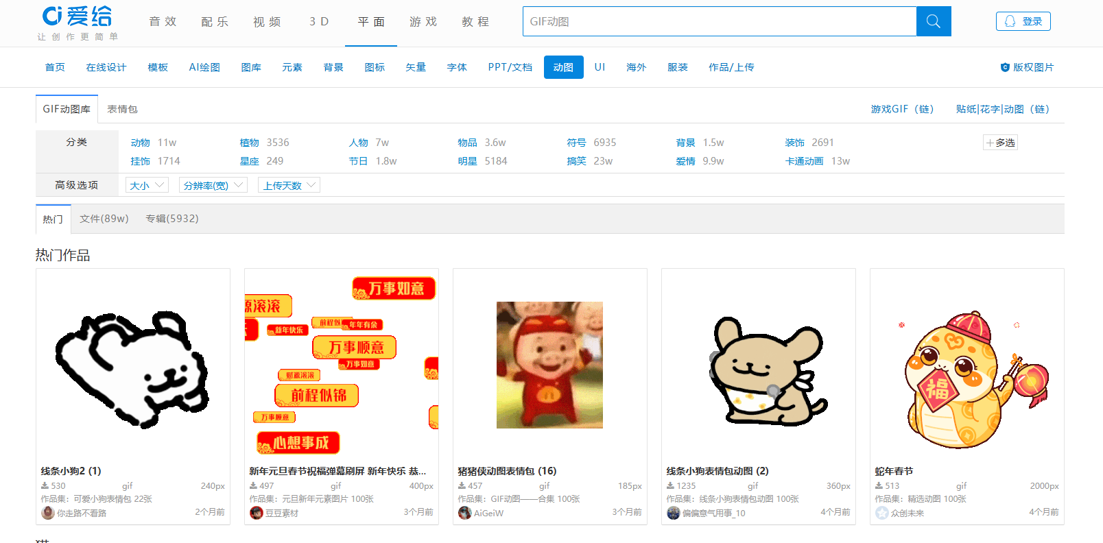Open the 文件(89w) tab
The height and width of the screenshot is (543, 1103).
click(104, 219)
